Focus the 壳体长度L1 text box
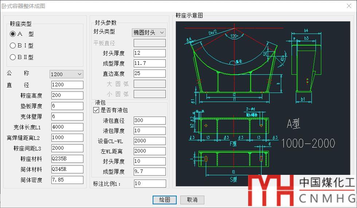Screen dimensions: 357x208 67,127
